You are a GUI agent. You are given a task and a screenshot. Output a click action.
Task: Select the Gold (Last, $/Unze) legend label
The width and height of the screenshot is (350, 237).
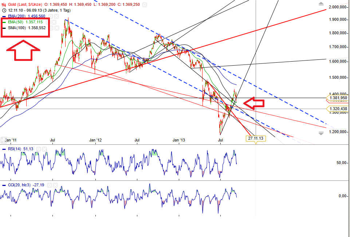(25, 4)
